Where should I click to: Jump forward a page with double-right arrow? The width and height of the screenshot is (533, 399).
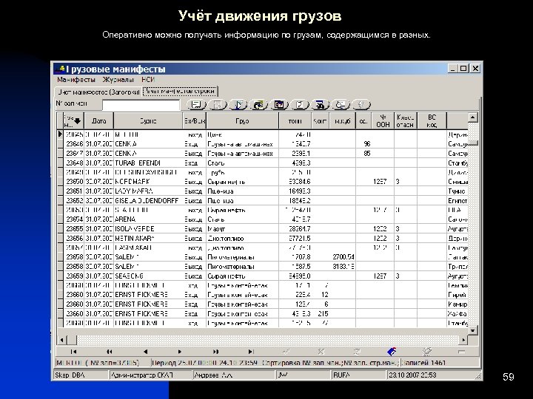(x=215, y=352)
